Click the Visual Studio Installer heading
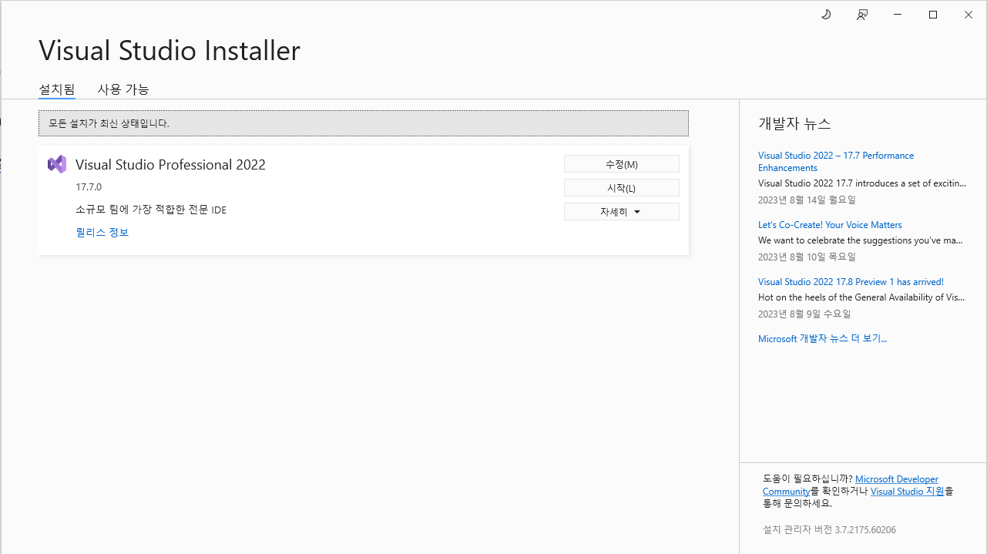Screen dimensions: 987x554 [x=170, y=51]
